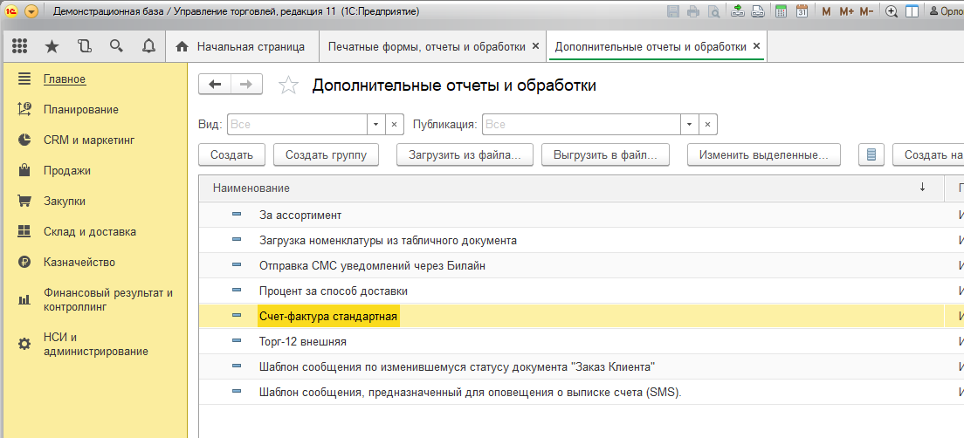Open the calendar icon

[802, 11]
